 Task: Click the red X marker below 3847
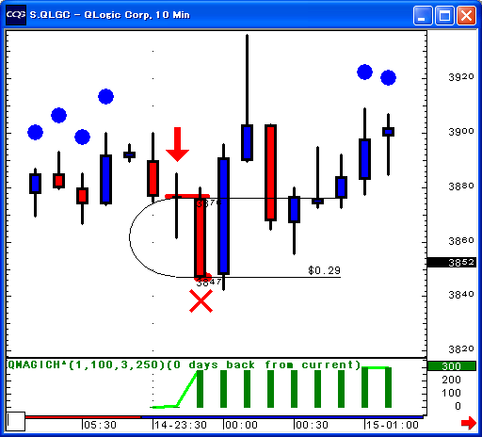click(x=201, y=301)
